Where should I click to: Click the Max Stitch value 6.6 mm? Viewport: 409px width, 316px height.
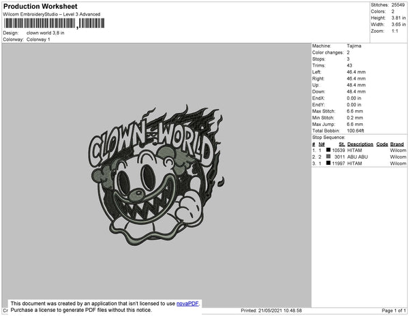pos(354,111)
